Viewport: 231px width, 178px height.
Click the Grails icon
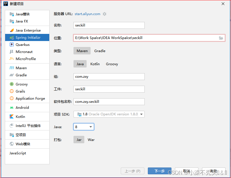coord(12,91)
